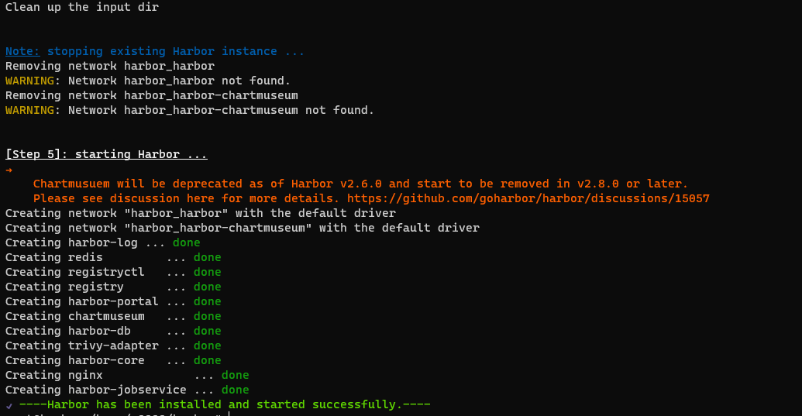This screenshot has width=802, height=416.
Task: Click the orange arrow prompt symbol
Action: (9, 170)
